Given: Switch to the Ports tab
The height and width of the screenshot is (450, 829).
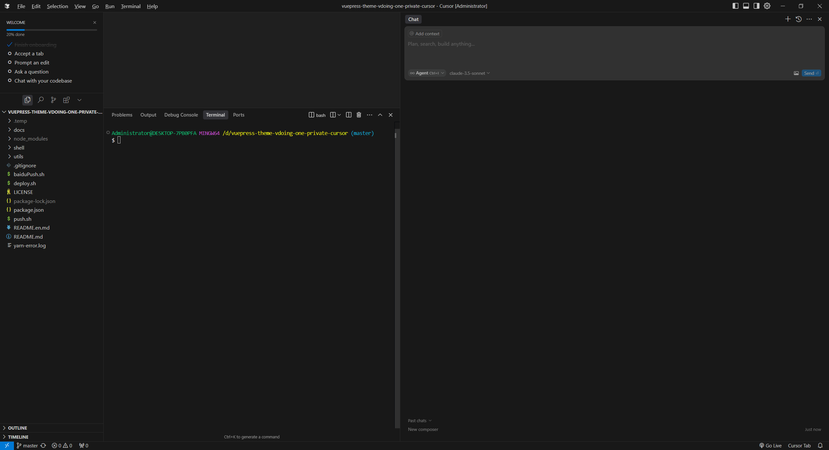Looking at the screenshot, I should coord(239,115).
